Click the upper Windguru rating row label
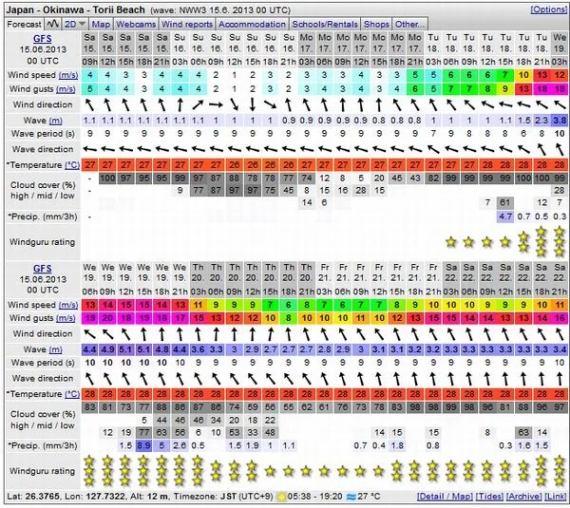 [x=43, y=242]
